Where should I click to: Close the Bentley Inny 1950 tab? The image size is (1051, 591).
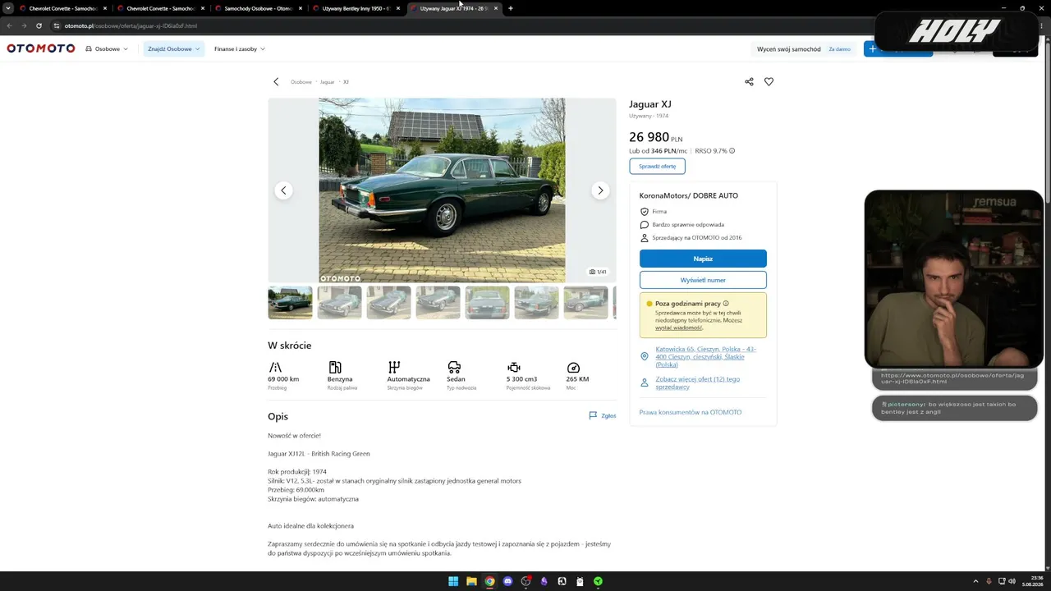(398, 8)
